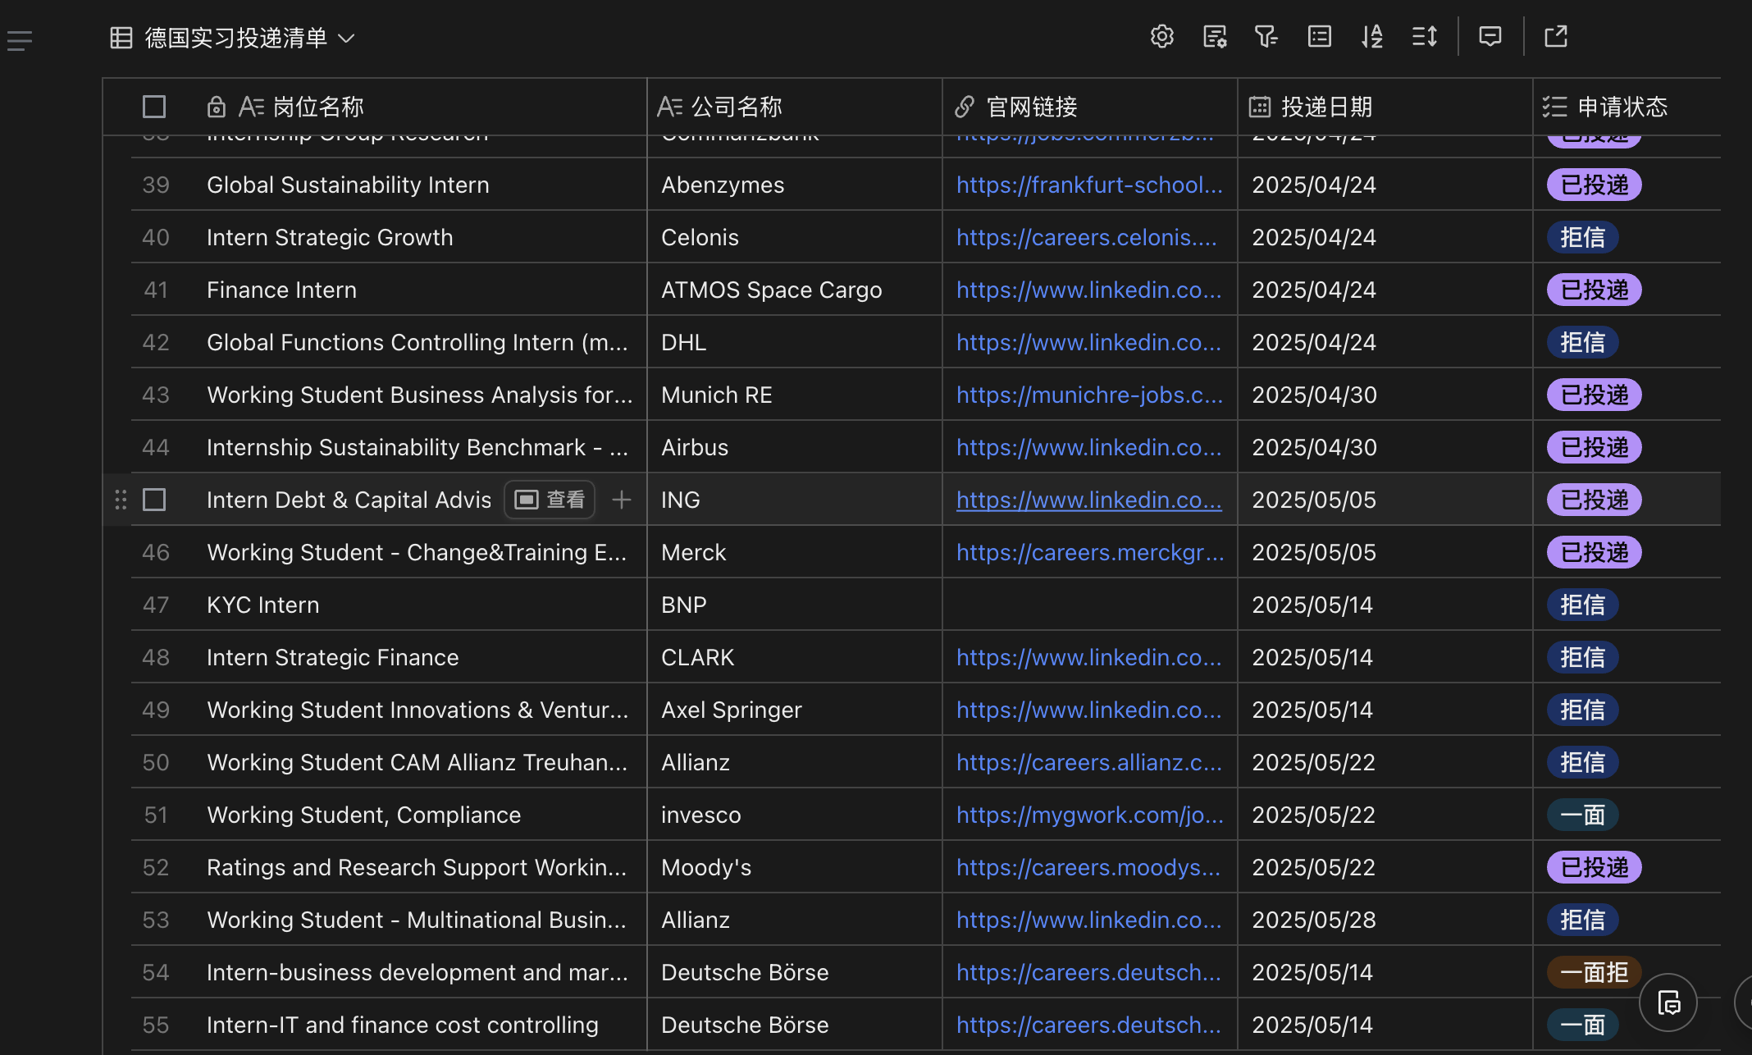Screen dimensions: 1752x1055
Task: Open the filter icon in toolbar
Action: pos(1266,37)
